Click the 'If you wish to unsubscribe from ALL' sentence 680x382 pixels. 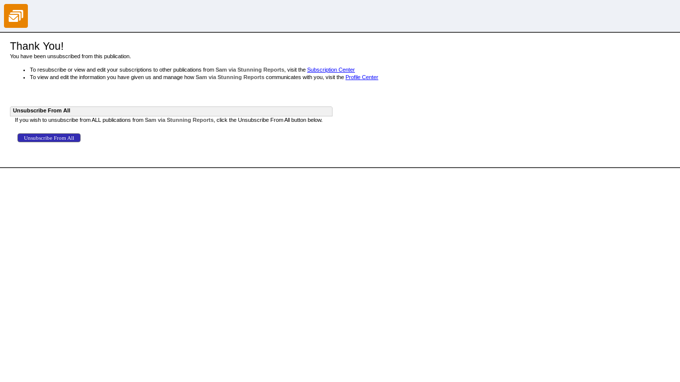coord(169,120)
